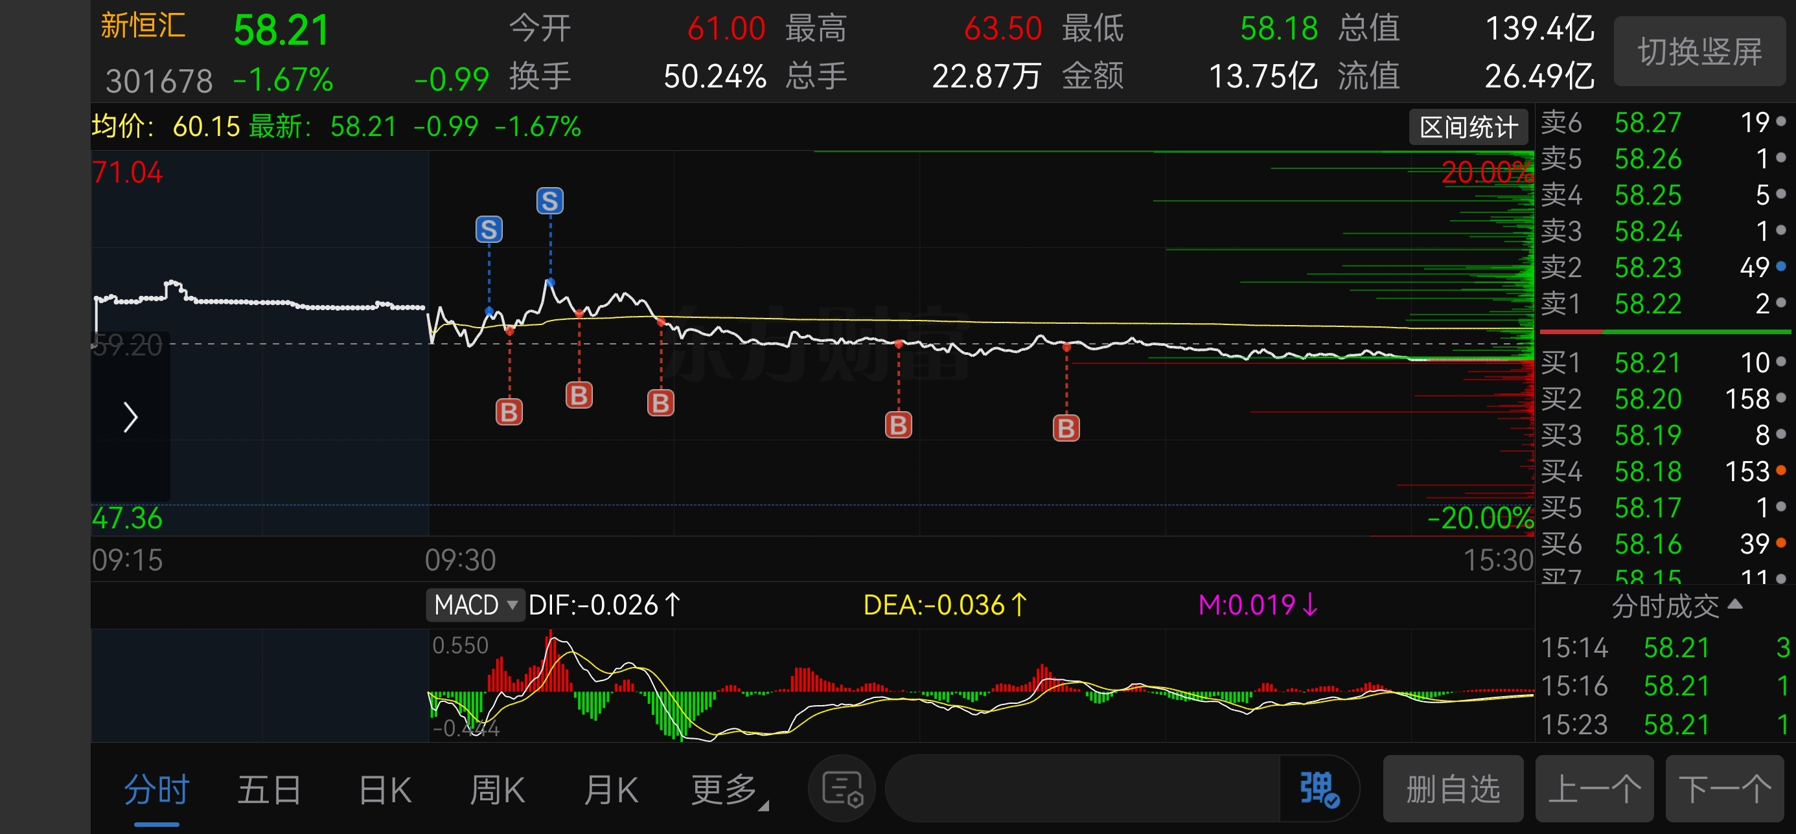Select the 卖4 58.25 order row
Viewport: 1796px width, 834px height.
point(1665,195)
